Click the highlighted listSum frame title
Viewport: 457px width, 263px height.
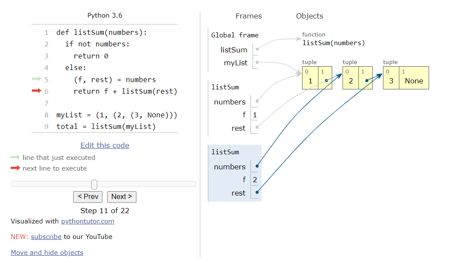225,152
